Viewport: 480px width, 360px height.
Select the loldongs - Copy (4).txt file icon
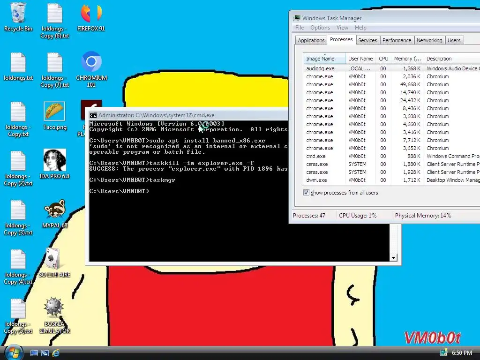pyautogui.click(x=18, y=267)
